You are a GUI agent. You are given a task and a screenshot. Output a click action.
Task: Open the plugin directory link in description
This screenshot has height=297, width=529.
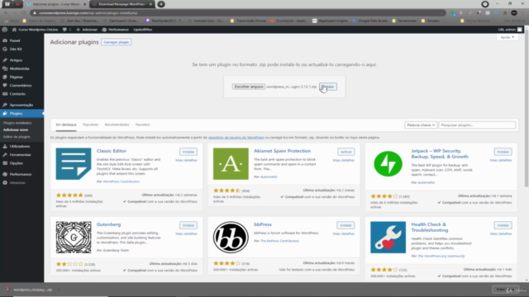click(236, 138)
